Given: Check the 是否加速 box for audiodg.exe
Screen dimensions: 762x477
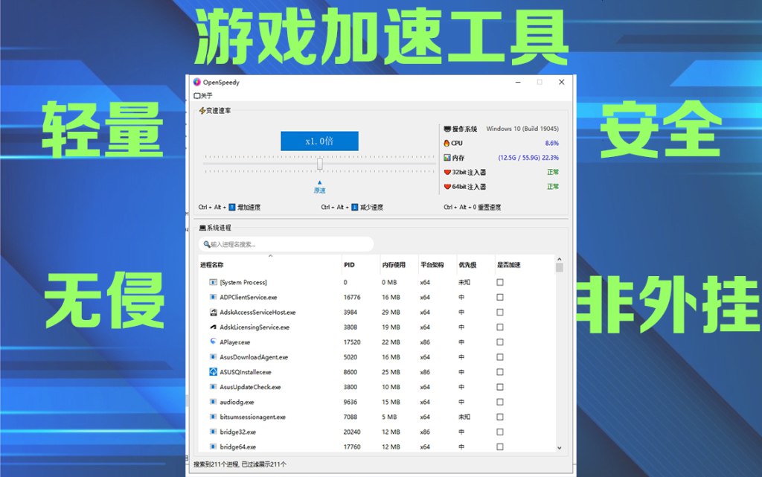Looking at the screenshot, I should point(500,402).
